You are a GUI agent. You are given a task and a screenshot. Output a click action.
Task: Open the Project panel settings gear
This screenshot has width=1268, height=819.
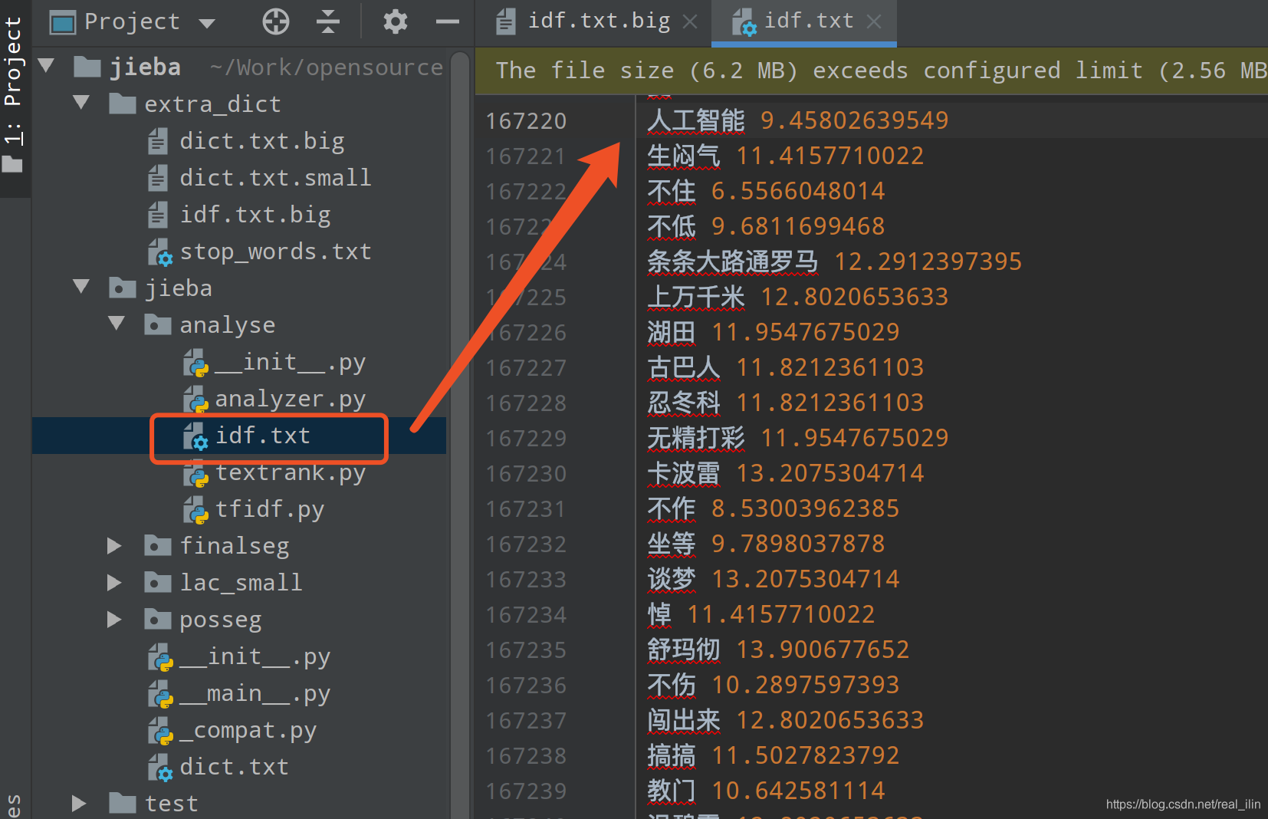(x=396, y=21)
